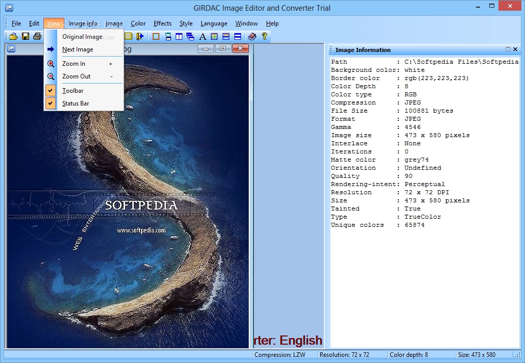Click Toolbar label in View menu

pos(73,91)
